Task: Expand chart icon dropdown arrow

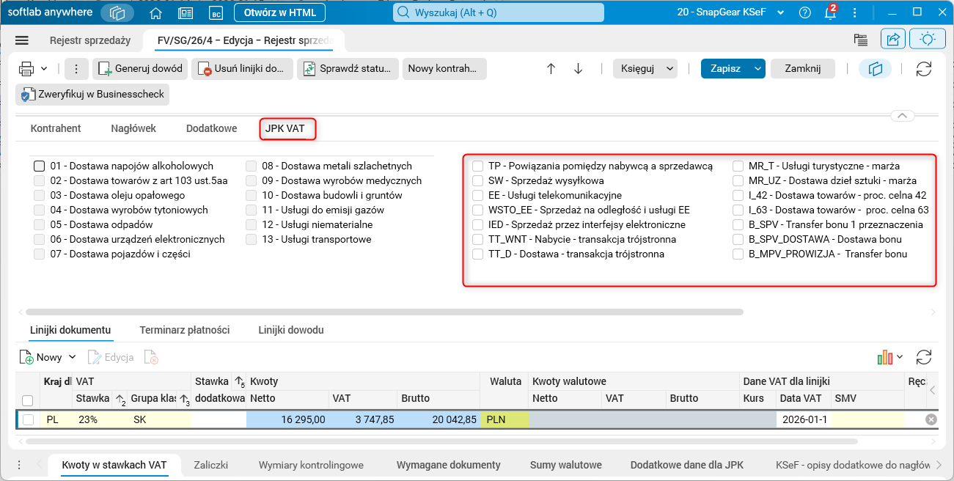Action: point(900,357)
